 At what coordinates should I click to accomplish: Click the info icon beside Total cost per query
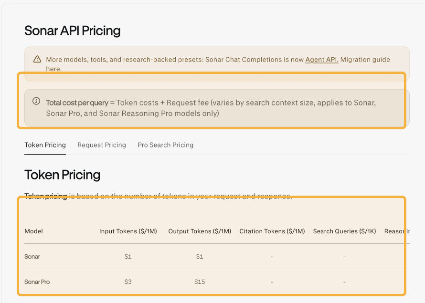coord(36,101)
